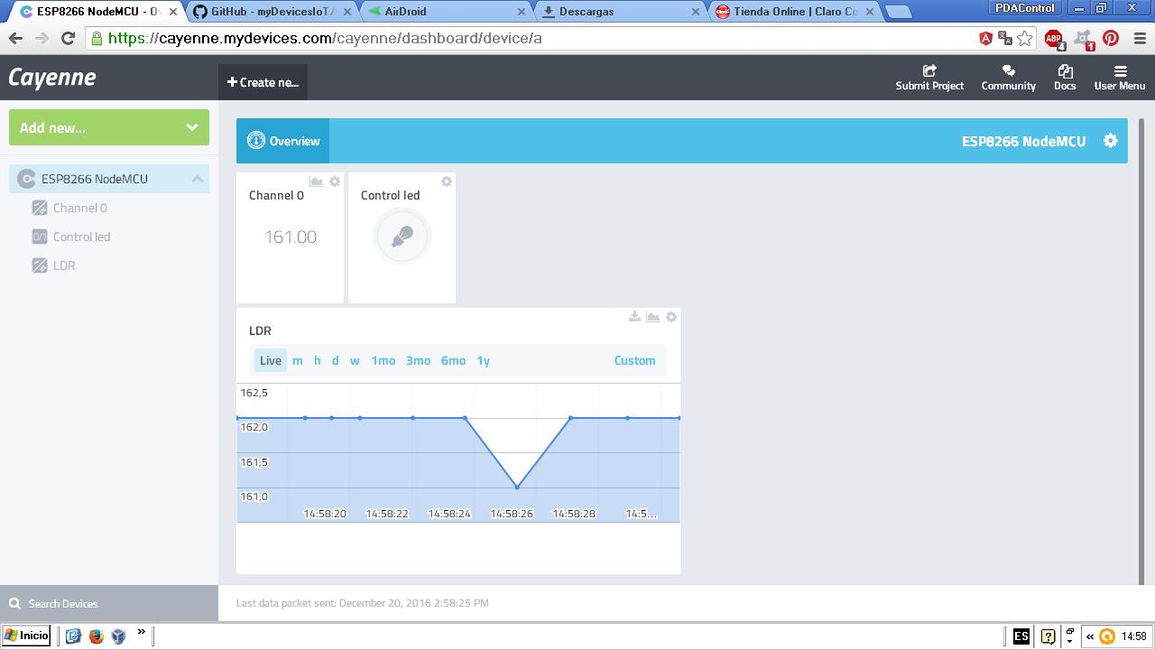Download LDR chart data

coord(634,317)
